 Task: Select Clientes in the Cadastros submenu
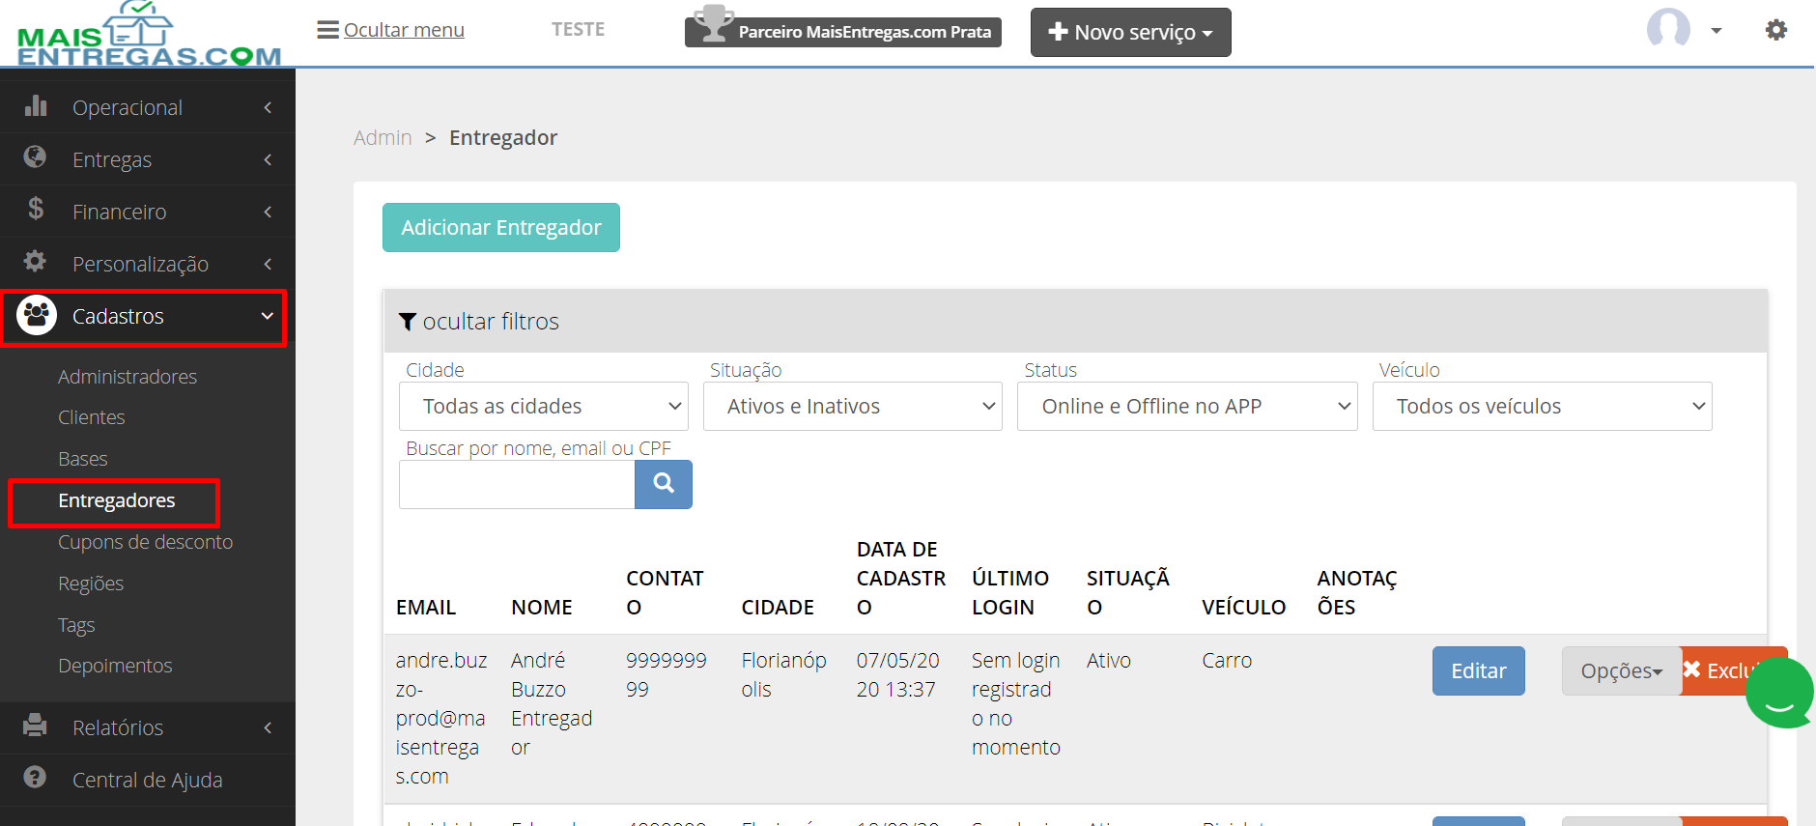(92, 417)
